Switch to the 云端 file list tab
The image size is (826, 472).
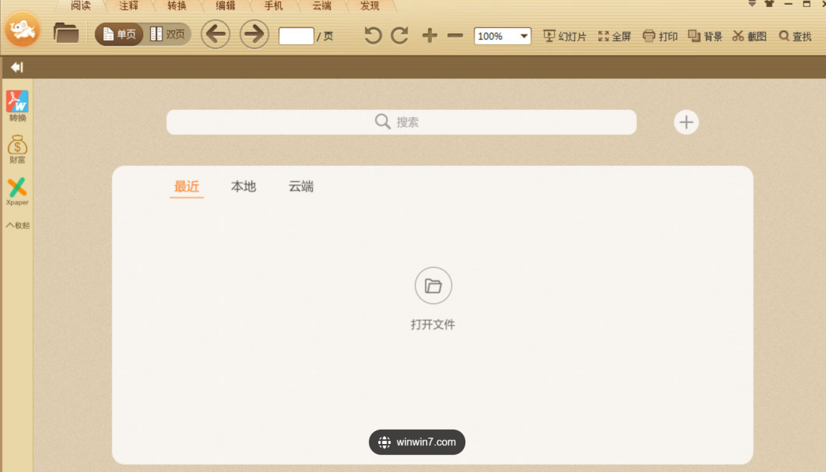tap(301, 186)
